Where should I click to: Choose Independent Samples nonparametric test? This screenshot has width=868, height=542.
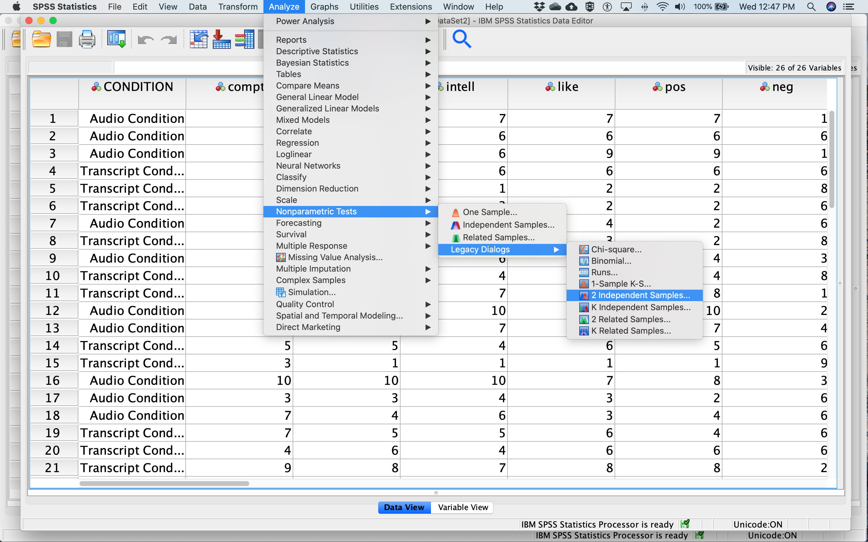pos(502,225)
